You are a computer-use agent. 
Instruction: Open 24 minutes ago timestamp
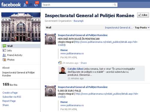70,63
